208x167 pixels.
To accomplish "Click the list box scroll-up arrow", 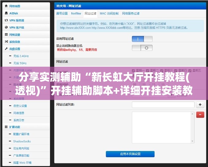I will pyautogui.click(x=192, y=114).
